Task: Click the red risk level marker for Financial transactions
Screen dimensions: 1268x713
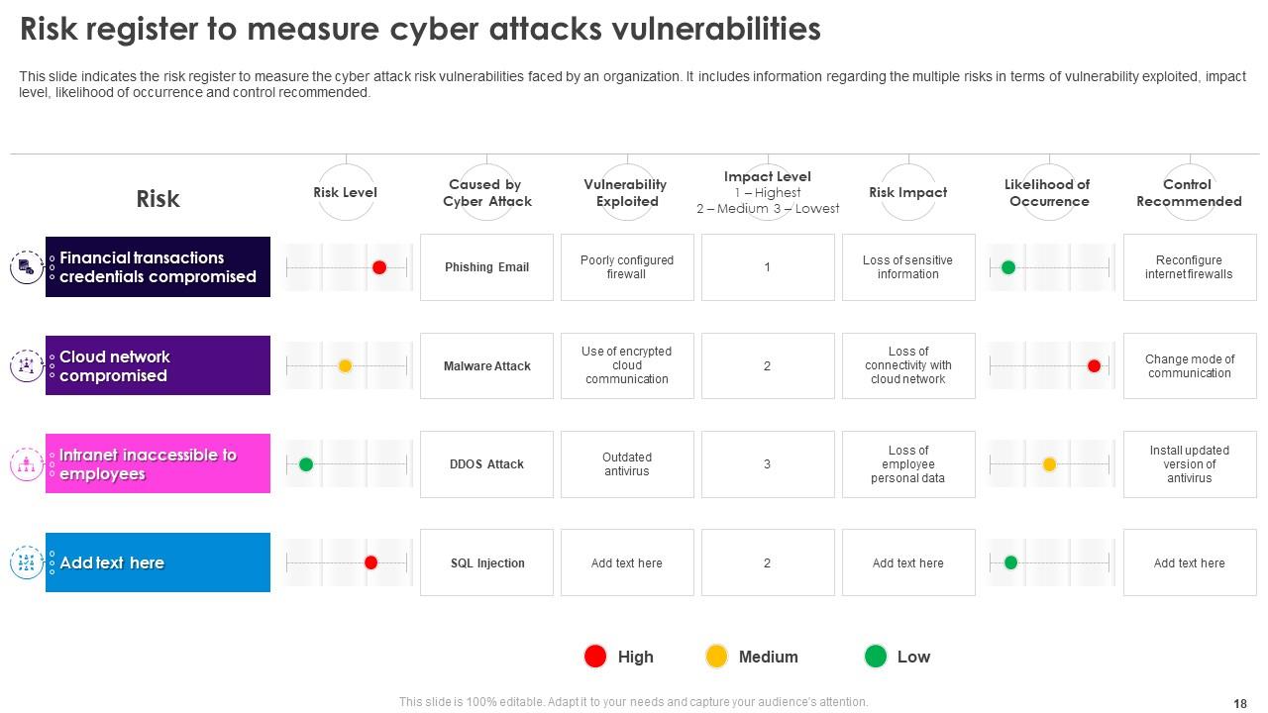Action: 379,267
